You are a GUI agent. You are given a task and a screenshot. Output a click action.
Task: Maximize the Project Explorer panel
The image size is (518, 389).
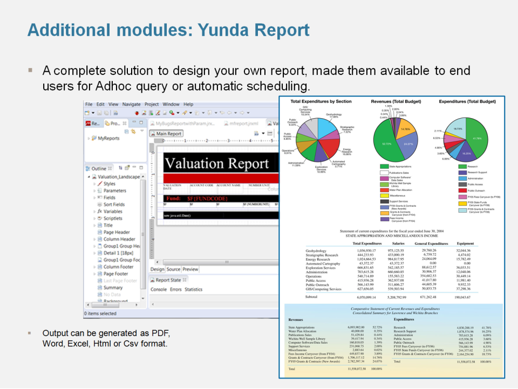click(141, 122)
